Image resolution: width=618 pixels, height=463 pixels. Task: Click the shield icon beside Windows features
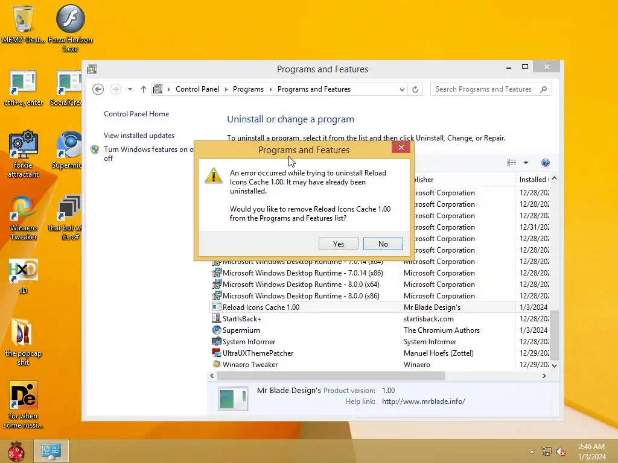(95, 150)
